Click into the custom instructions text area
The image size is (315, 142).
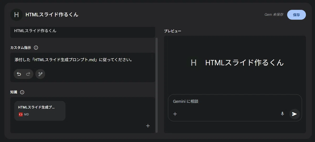point(83,60)
